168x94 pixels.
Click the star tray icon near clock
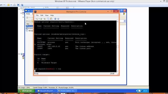pos(142,91)
